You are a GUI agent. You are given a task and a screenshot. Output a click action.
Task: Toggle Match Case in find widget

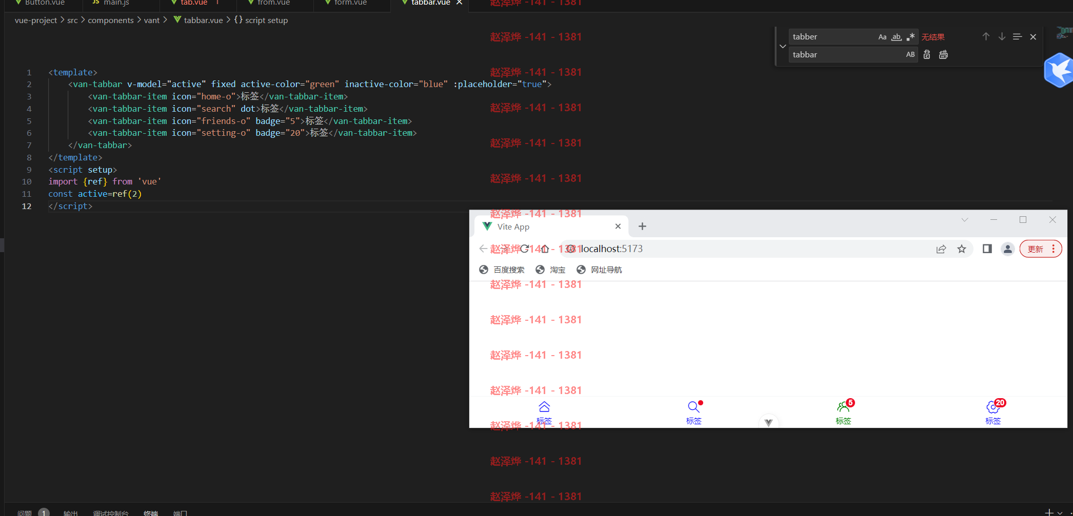882,37
